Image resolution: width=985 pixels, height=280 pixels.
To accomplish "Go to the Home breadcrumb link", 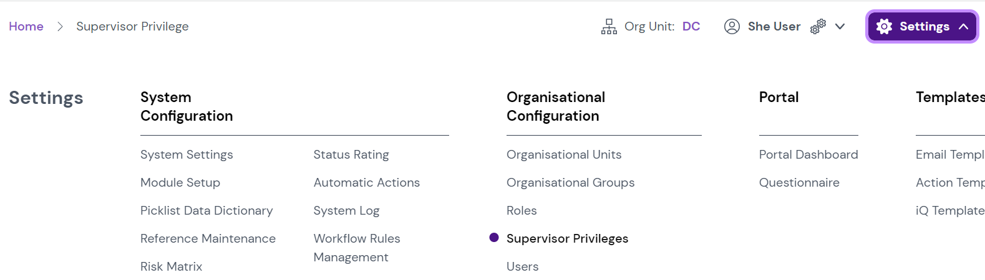I will [26, 26].
